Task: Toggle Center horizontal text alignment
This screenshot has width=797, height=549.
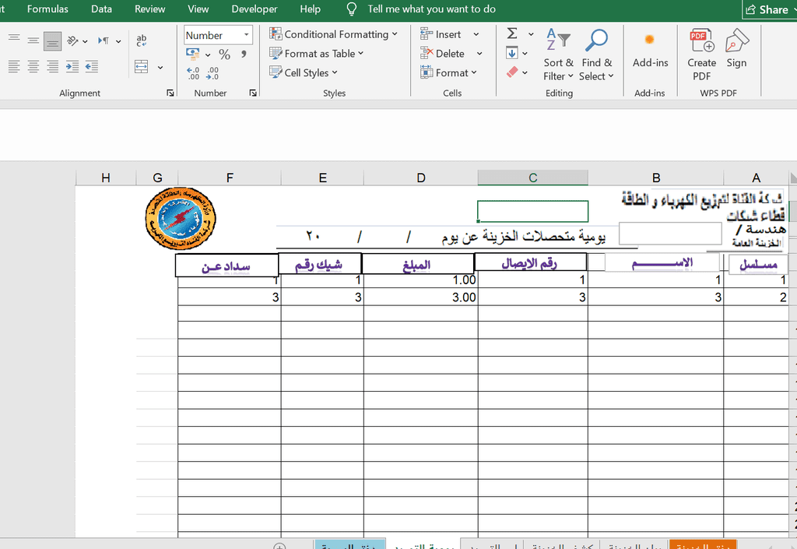Action: click(x=33, y=67)
